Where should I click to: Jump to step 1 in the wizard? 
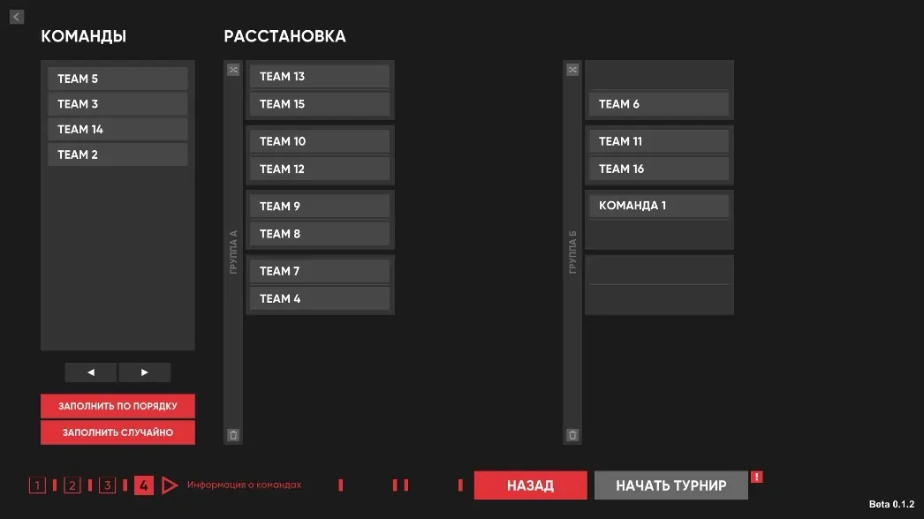coord(37,485)
